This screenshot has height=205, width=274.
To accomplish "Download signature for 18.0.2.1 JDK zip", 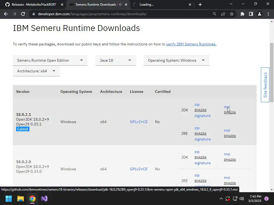I will point(203,116).
